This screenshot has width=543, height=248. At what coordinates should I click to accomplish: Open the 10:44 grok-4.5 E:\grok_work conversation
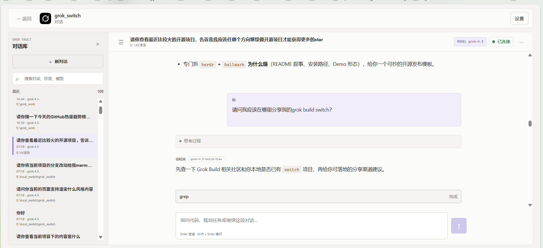point(55,102)
